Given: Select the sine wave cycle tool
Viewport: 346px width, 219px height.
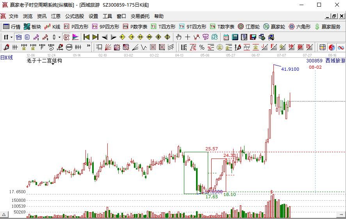Looking at the screenshot, I should [247, 47].
